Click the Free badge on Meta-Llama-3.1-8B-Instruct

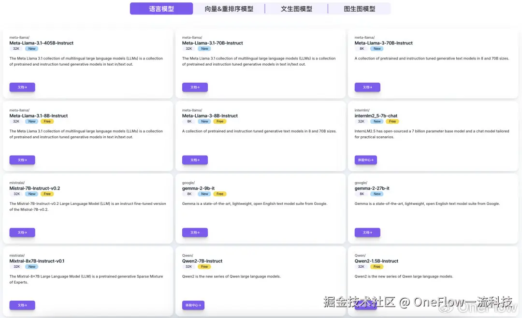(47, 121)
